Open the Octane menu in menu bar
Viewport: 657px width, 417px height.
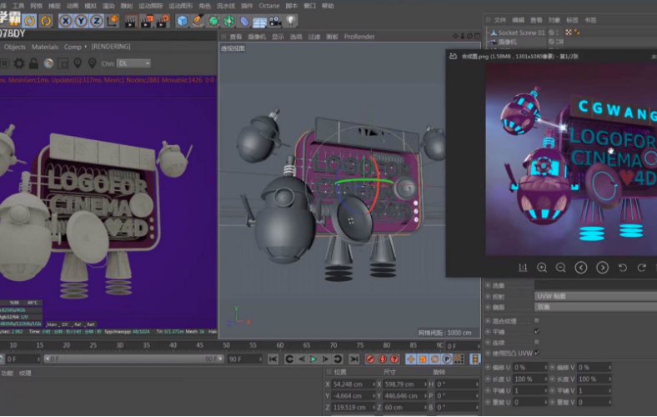point(268,5)
